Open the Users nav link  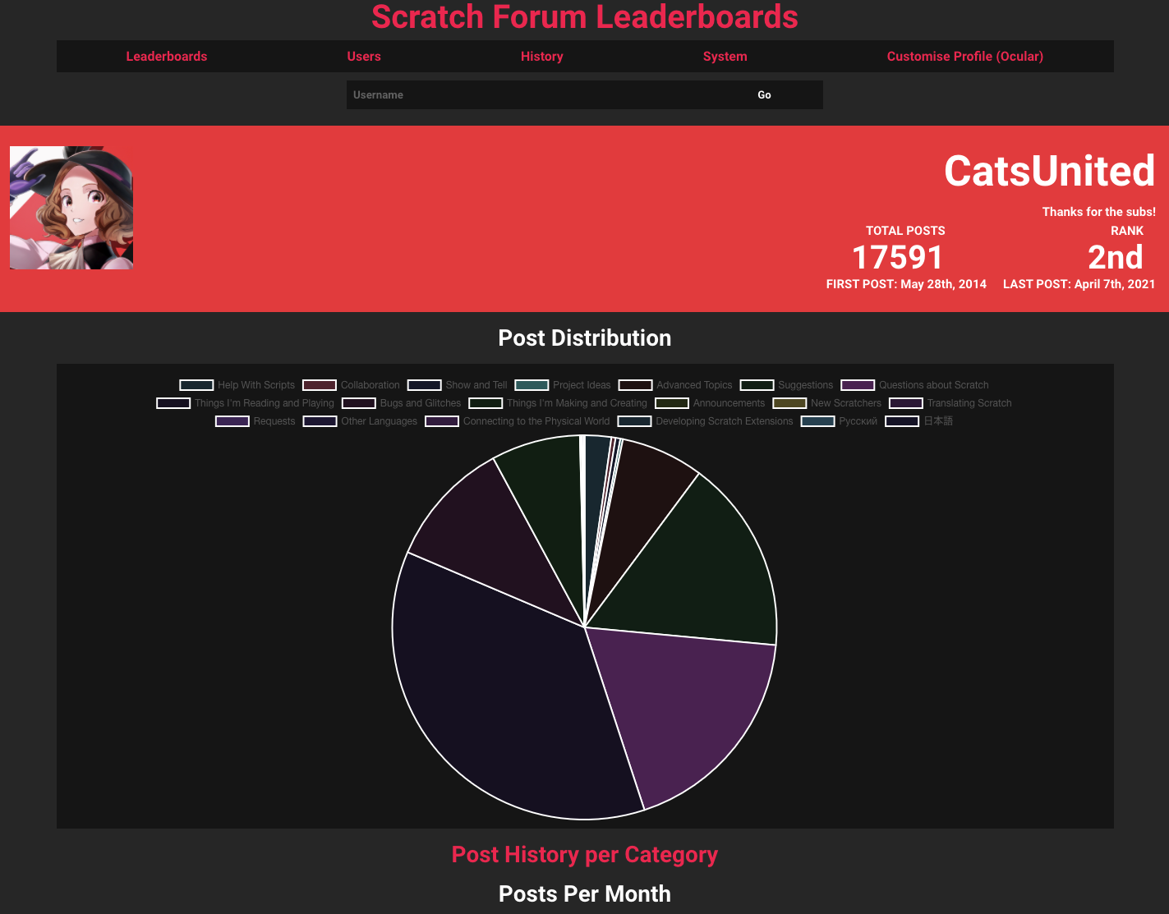(364, 57)
